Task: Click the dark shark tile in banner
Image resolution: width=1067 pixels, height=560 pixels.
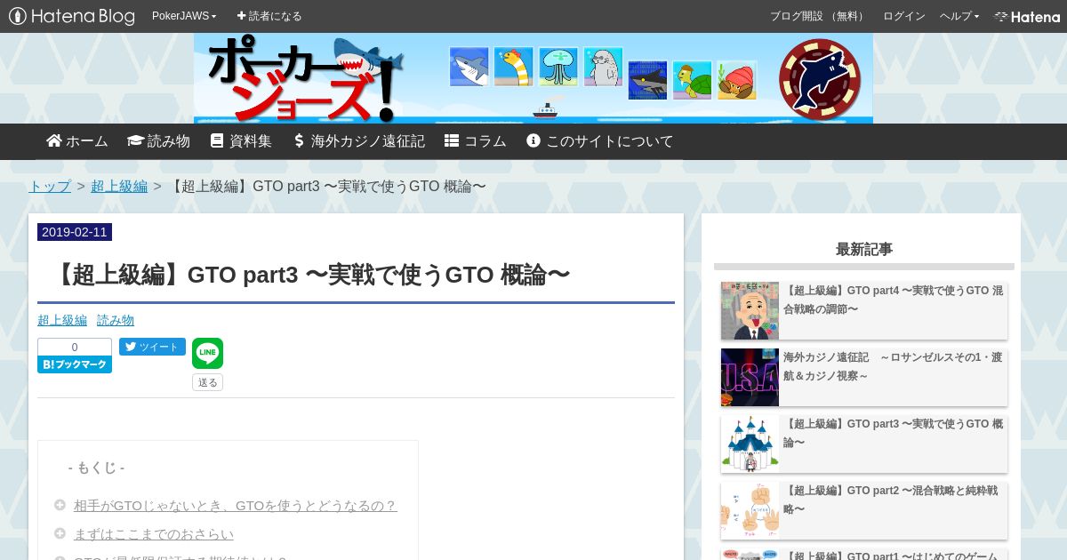Action: pyautogui.click(x=647, y=80)
